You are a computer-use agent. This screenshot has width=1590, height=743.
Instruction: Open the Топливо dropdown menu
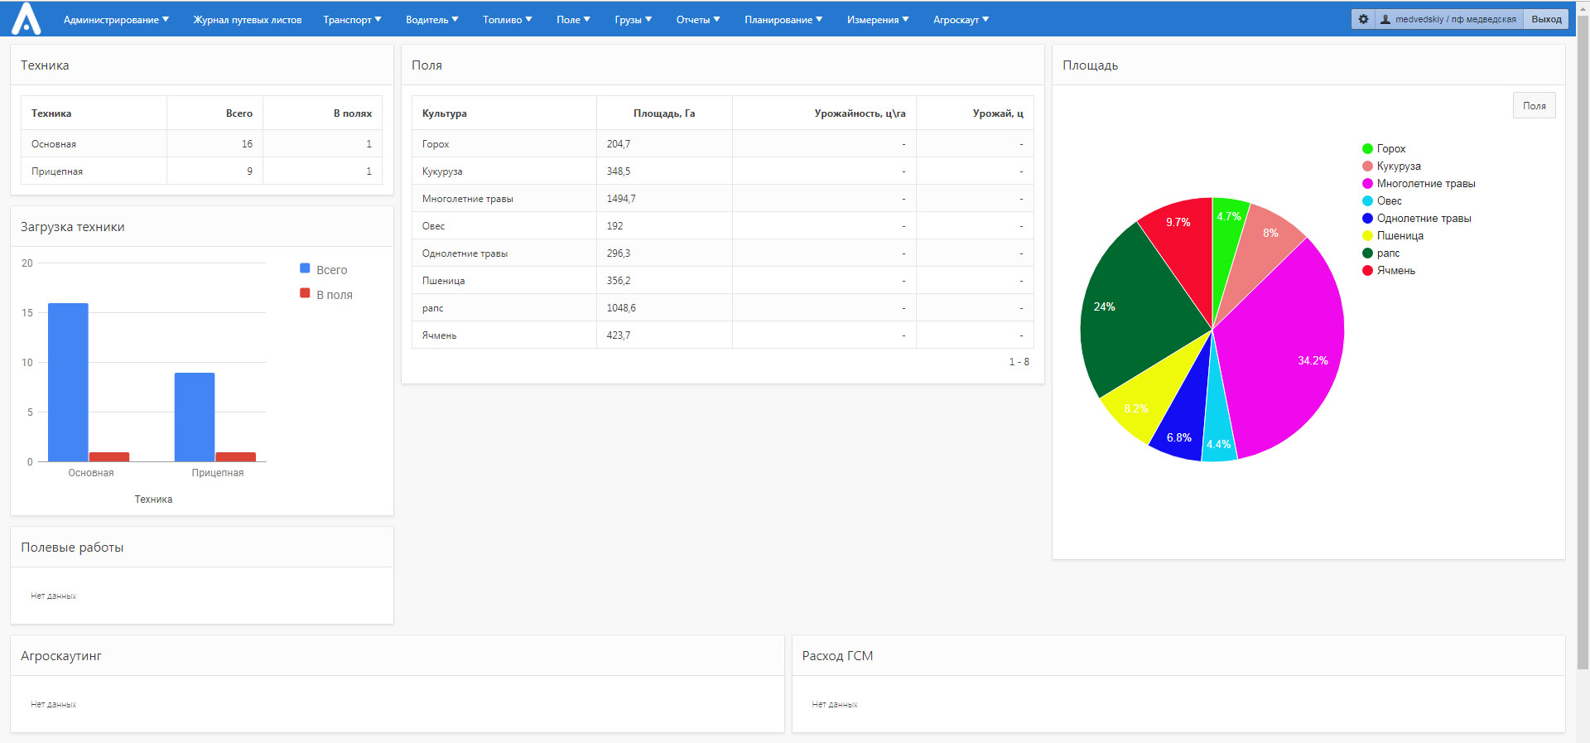[507, 20]
